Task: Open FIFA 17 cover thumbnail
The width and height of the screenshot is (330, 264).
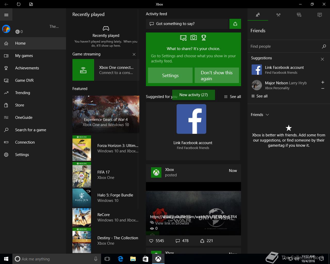Action: tap(82, 175)
